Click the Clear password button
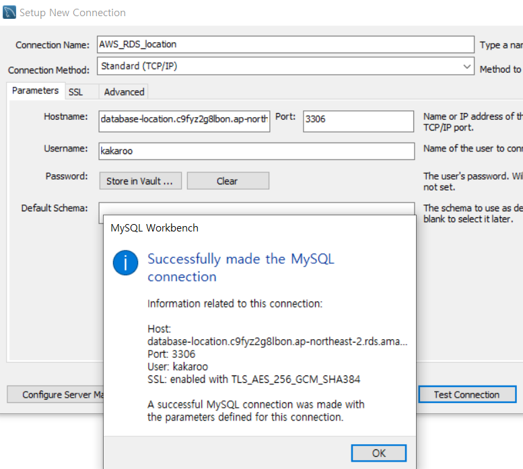The image size is (523, 469). pyautogui.click(x=228, y=181)
